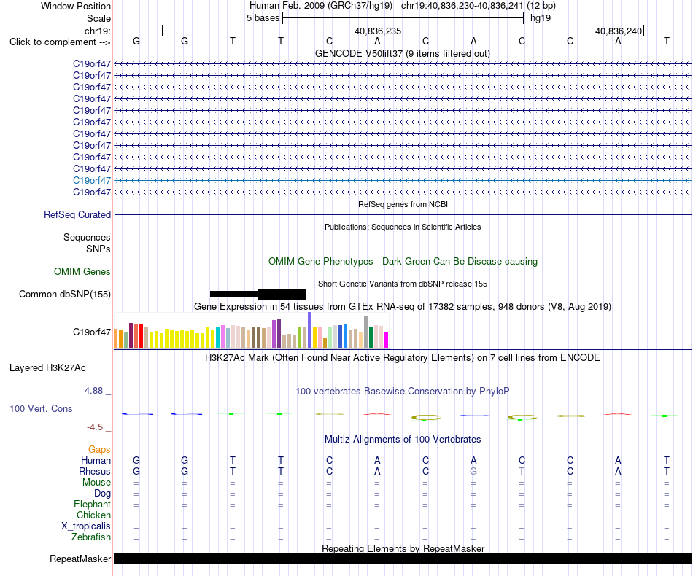The width and height of the screenshot is (693, 576).
Task: Click the '5 bases' scale label
Action: tap(263, 18)
